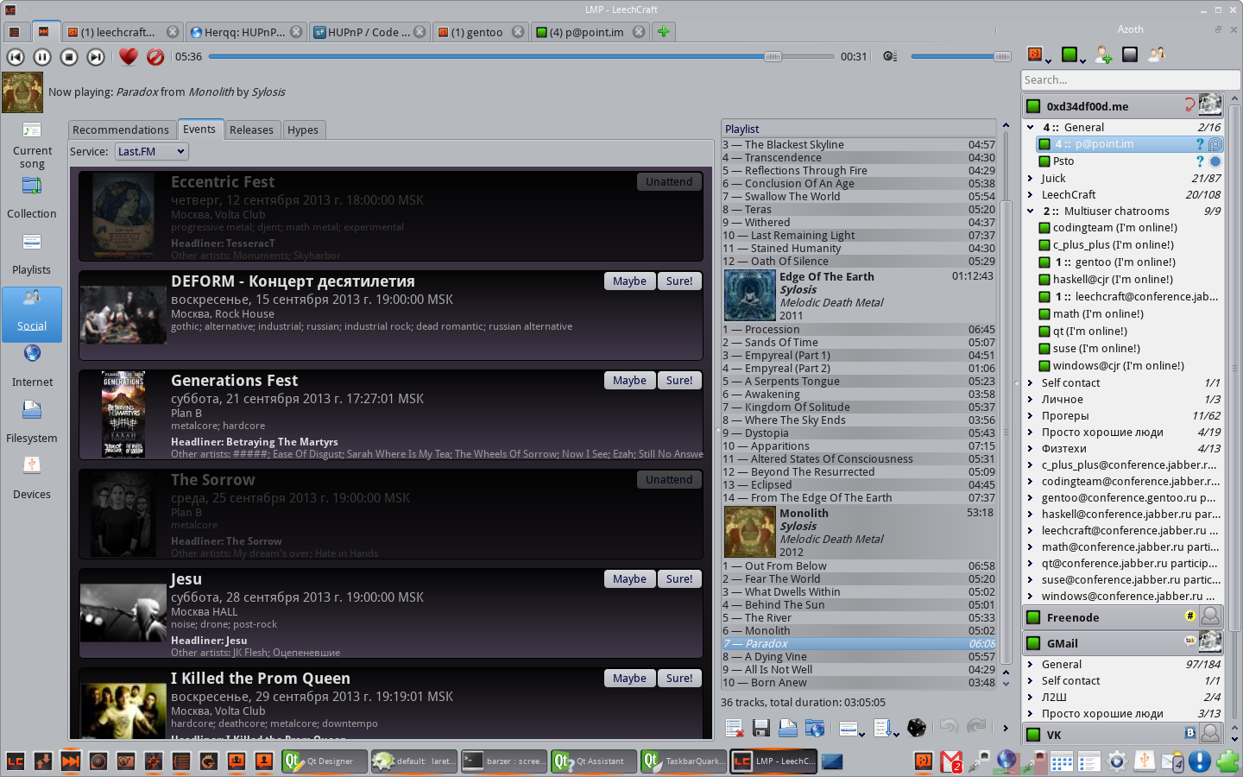Open the Azoth main menu dropdown
Screen dimensions: 1243x777
(1038, 55)
